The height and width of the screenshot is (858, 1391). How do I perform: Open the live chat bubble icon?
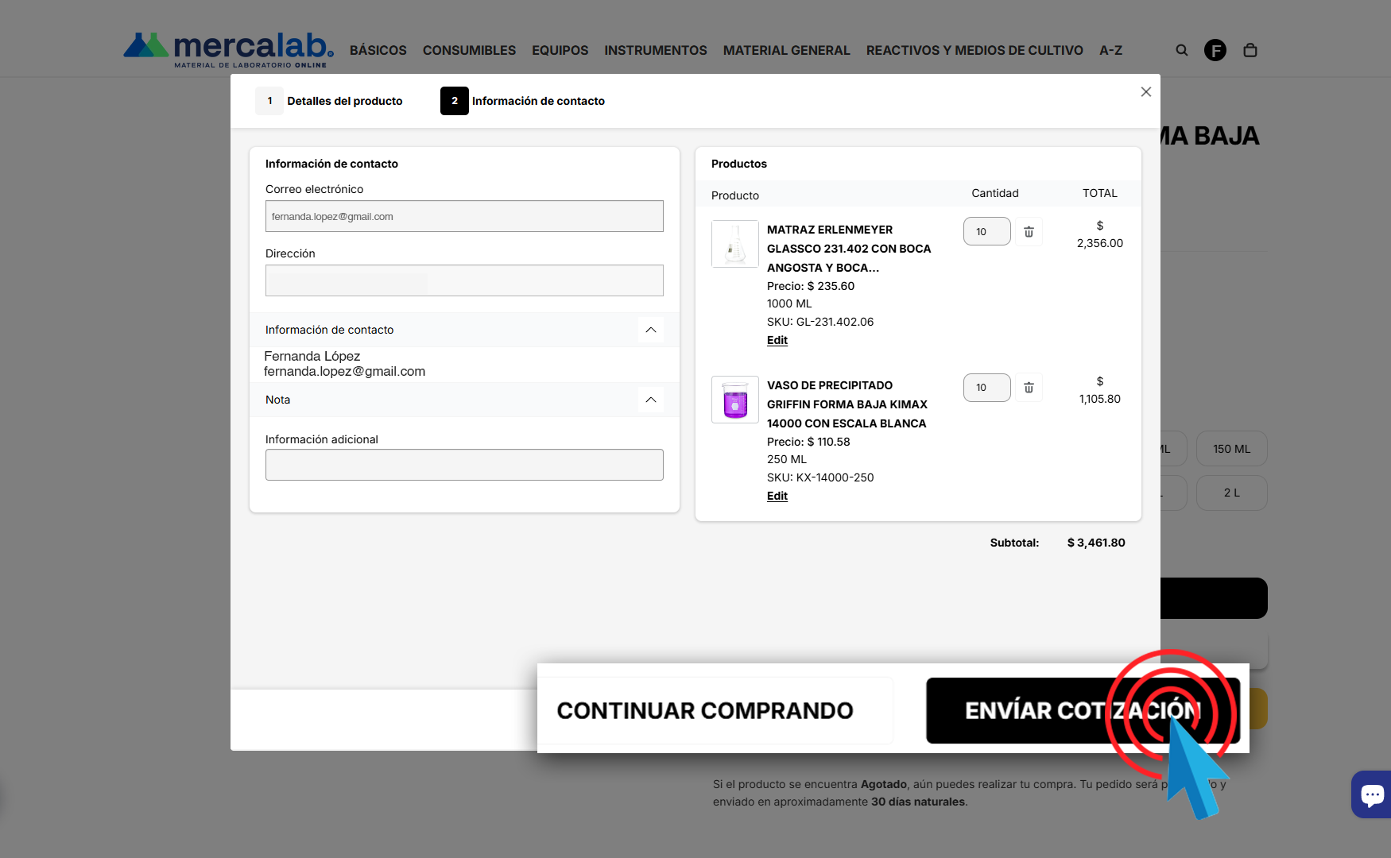point(1372,794)
